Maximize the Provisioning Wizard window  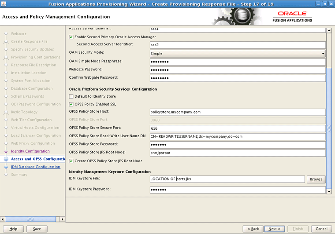pyautogui.click(x=325, y=4)
